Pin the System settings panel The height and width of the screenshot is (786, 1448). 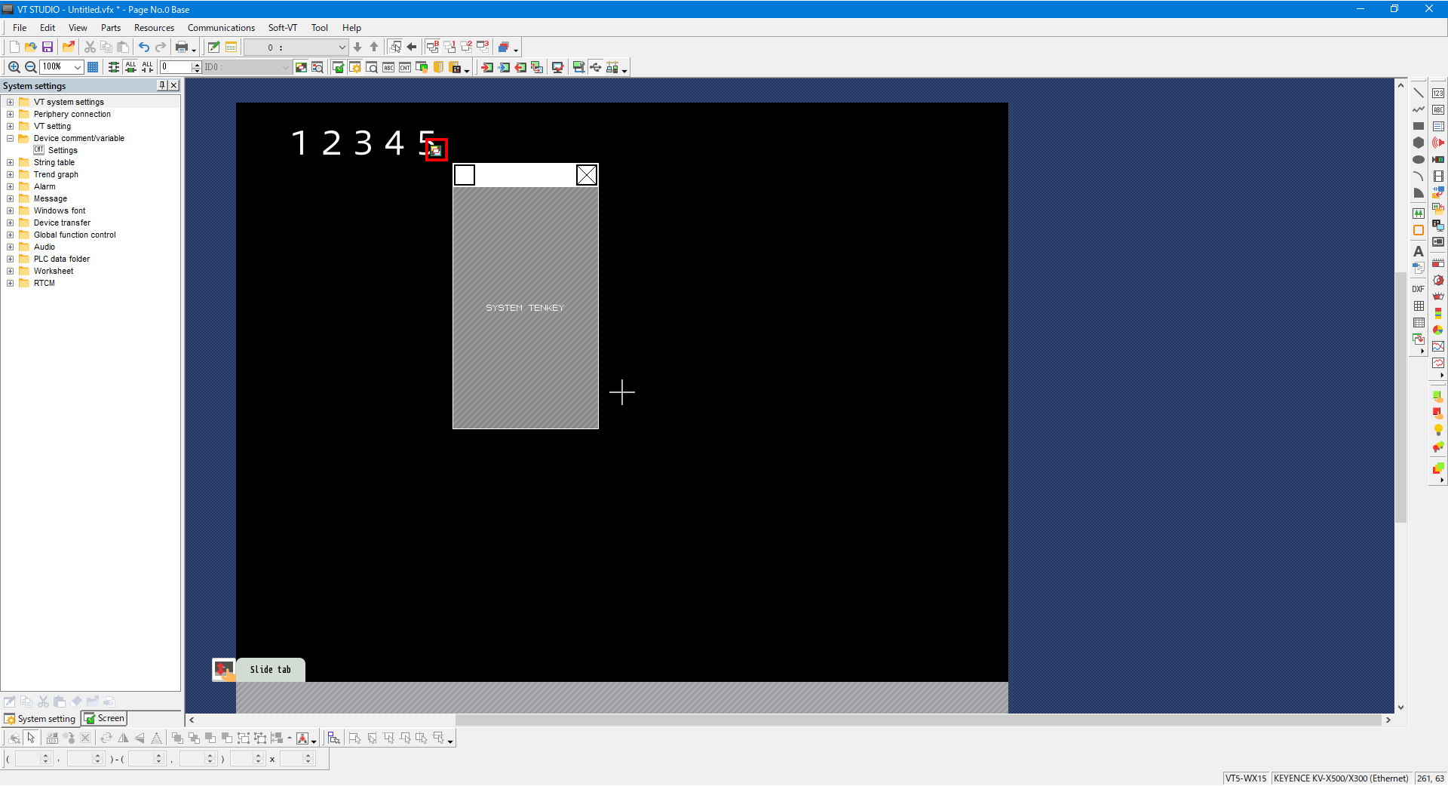coord(162,85)
